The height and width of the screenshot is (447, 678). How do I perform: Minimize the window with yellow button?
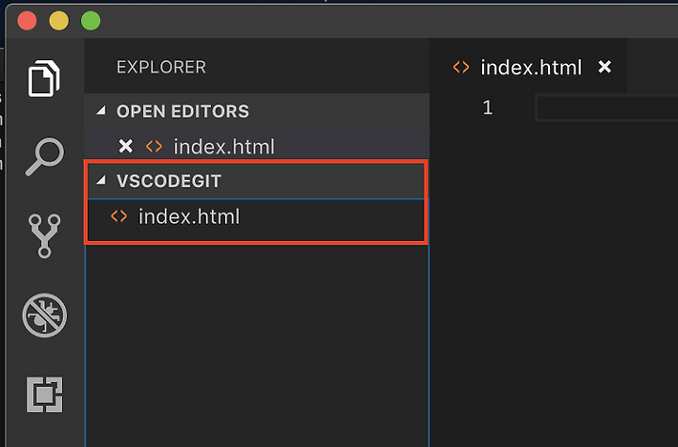[x=58, y=21]
